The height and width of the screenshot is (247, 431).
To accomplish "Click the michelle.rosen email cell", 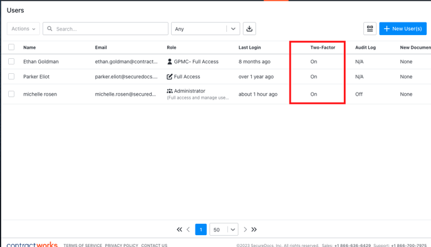I will 125,94.
